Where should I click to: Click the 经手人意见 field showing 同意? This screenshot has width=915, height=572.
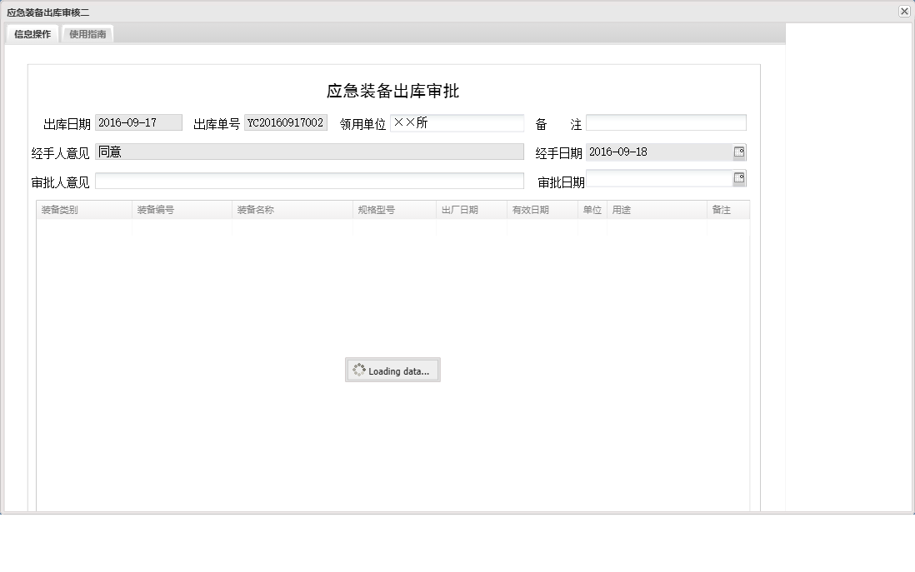point(308,152)
